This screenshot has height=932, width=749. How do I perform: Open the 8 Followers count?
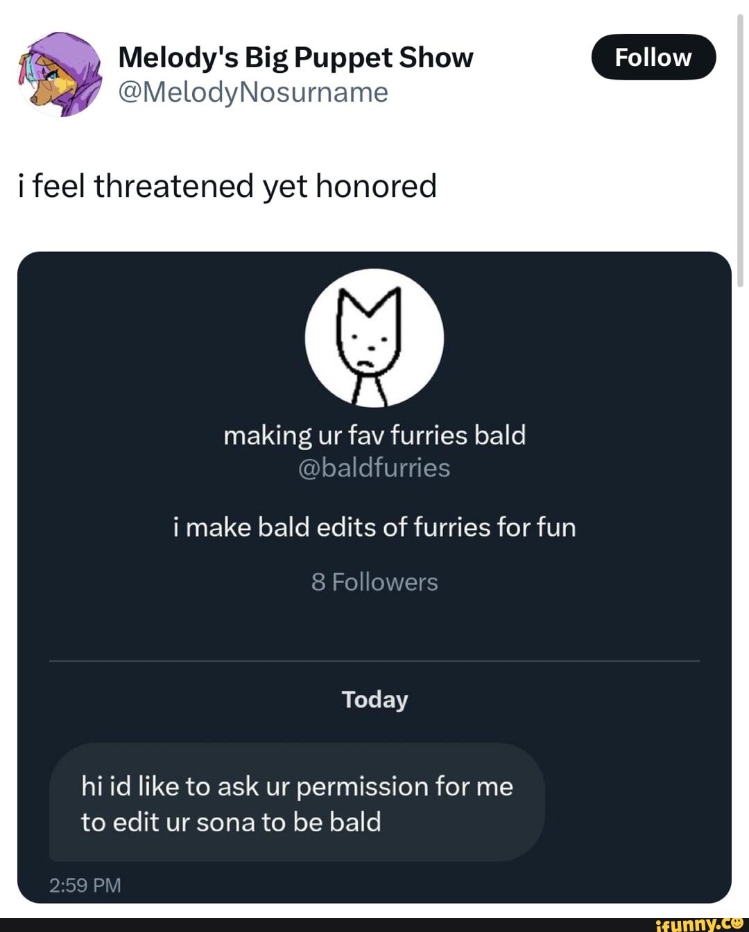tap(374, 582)
